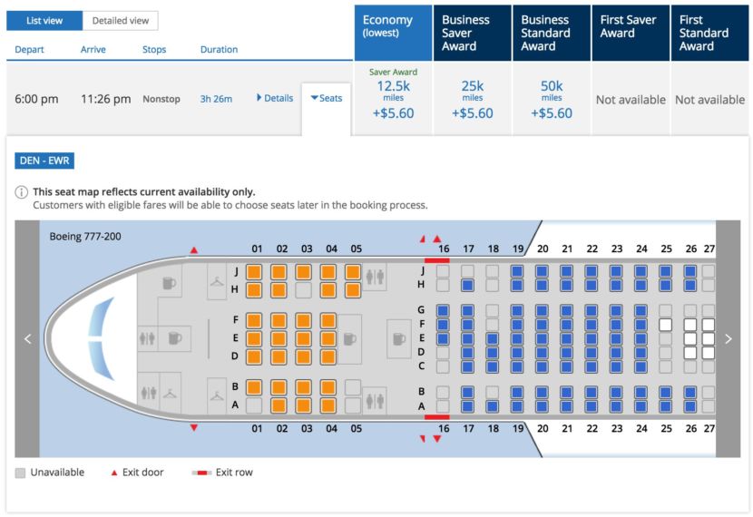
Task: Expand the flight Details section
Action: (x=275, y=98)
